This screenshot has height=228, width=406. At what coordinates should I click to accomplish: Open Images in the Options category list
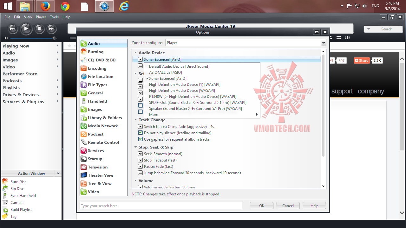coord(95,109)
